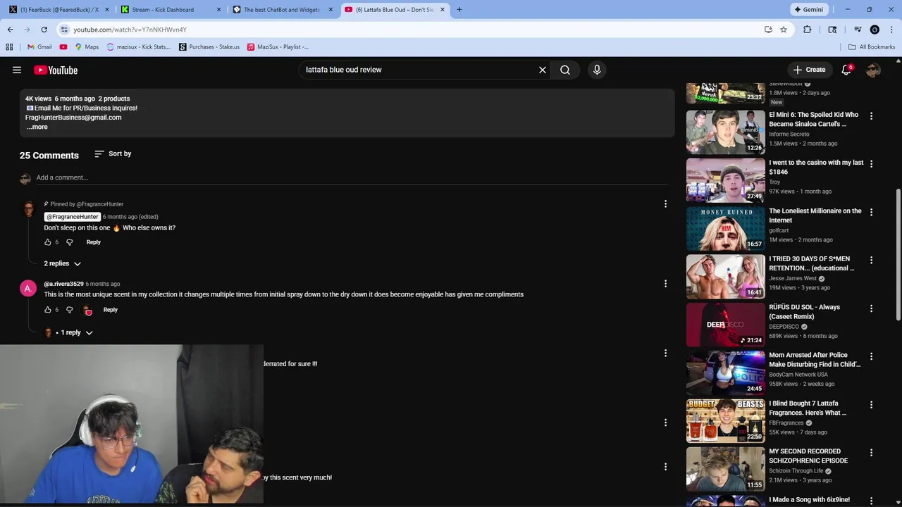Reply to the a.rivera3529 comment
Screen dimensions: 902x507
coord(111,310)
